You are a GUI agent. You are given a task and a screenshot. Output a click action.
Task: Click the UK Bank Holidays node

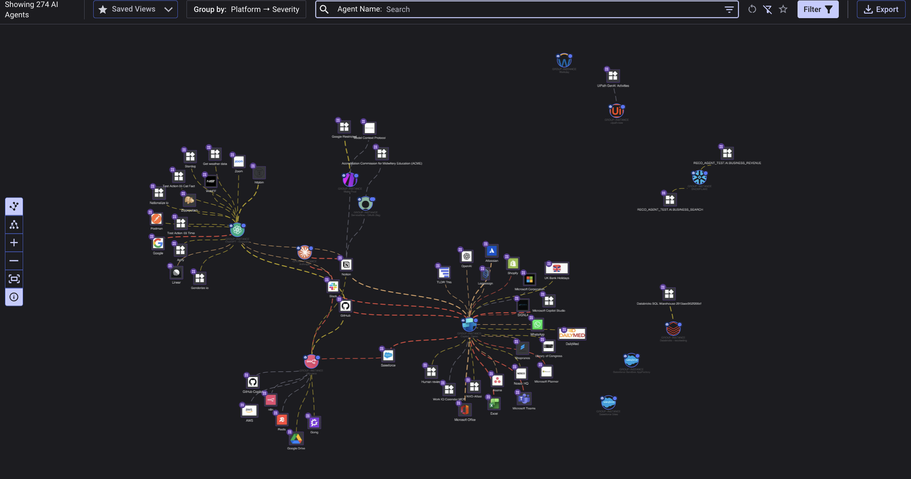tap(557, 269)
